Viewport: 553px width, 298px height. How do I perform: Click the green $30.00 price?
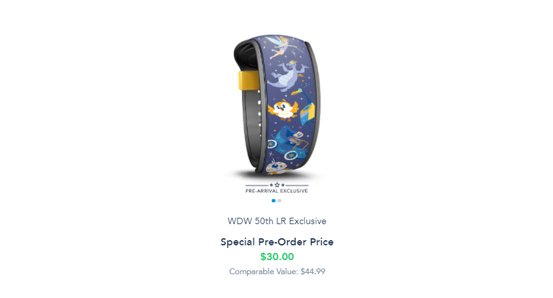coord(277,257)
